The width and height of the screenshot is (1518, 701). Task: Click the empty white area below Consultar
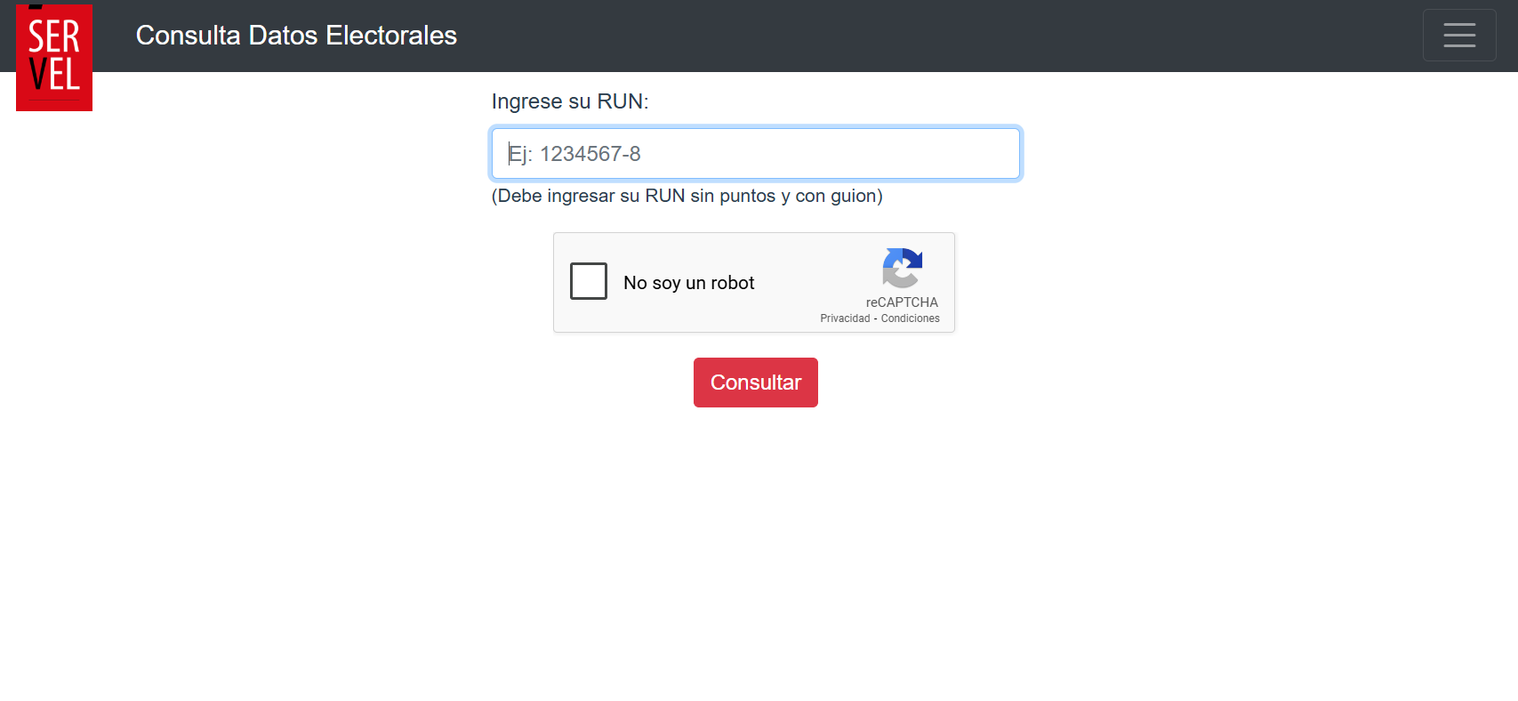(x=756, y=552)
